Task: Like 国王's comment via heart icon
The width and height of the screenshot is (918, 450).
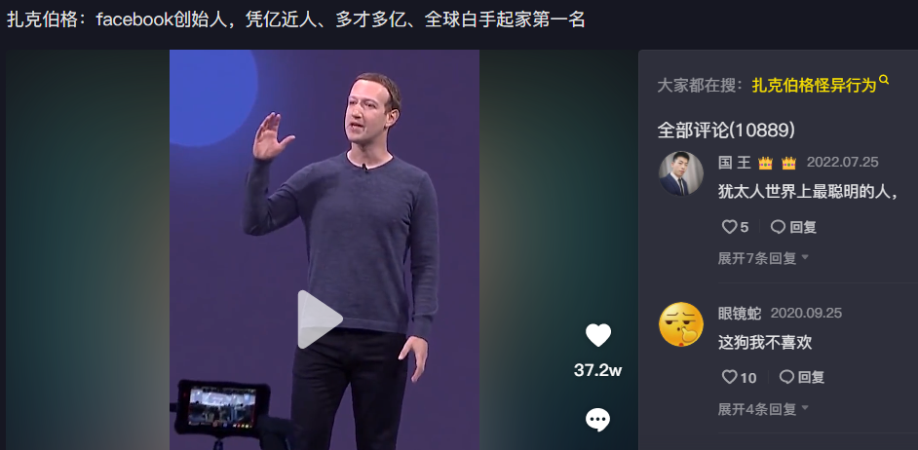Action: pos(730,227)
